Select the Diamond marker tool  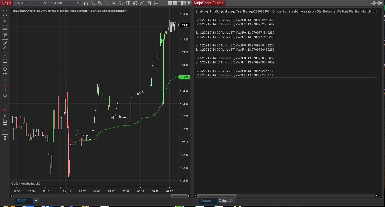click(x=5, y=90)
